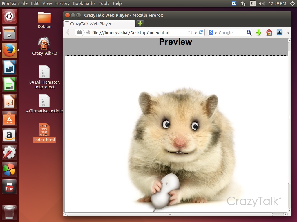Launch LibreOffice Writer from the dock
The width and height of the screenshot is (297, 222).
(9, 67)
